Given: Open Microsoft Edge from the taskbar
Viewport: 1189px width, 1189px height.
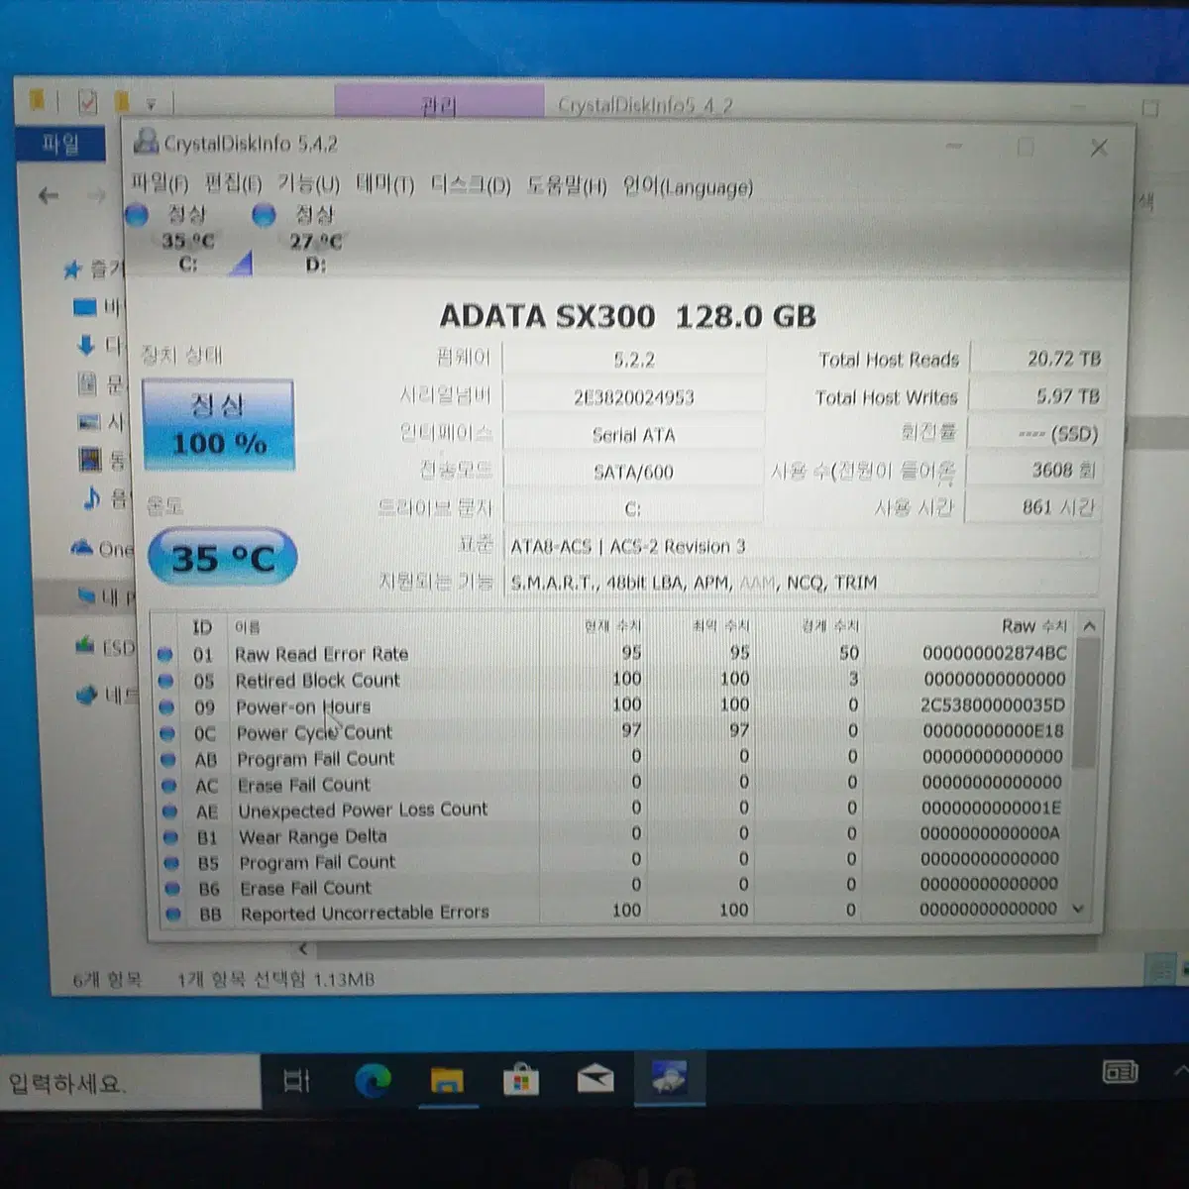Looking at the screenshot, I should [373, 1080].
